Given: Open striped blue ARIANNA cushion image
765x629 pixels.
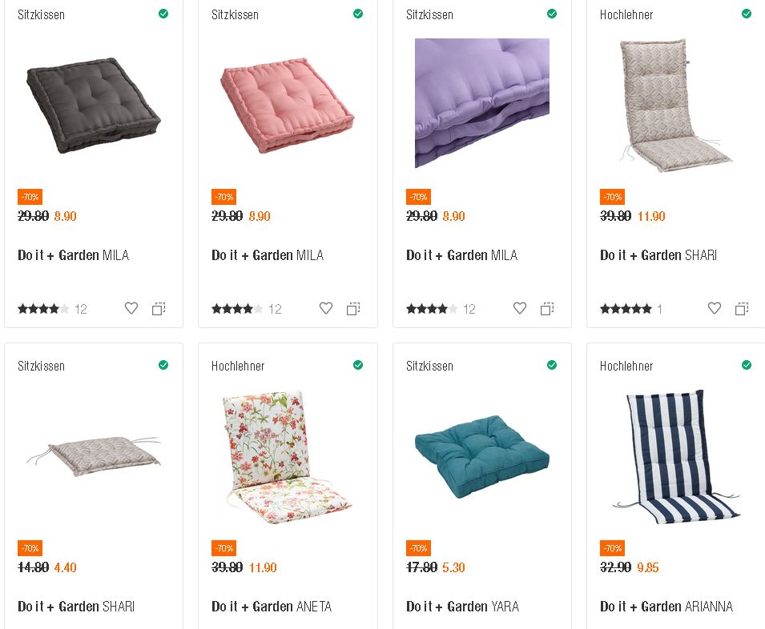Looking at the screenshot, I should (x=676, y=456).
